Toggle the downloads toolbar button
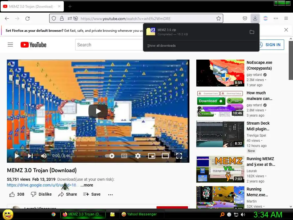This screenshot has width=293, height=220. pos(255,18)
